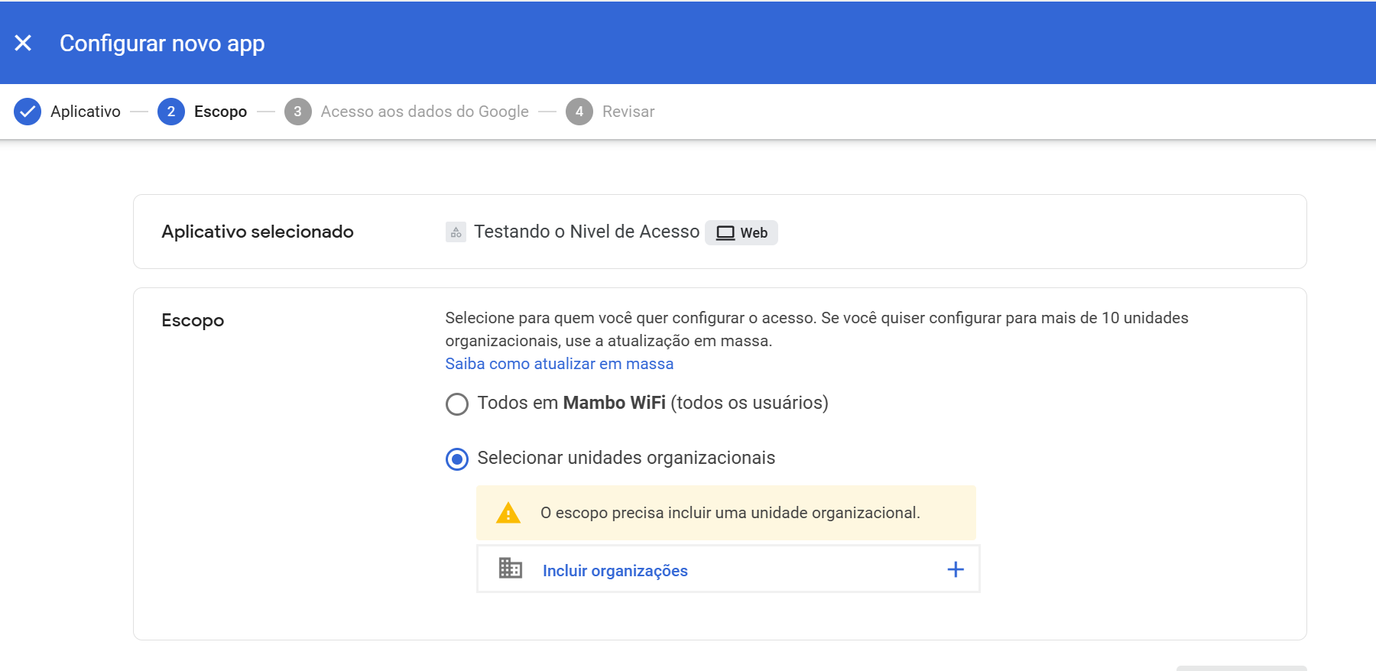Image resolution: width=1376 pixels, height=671 pixels.
Task: Close the Configurar novo app dialog
Action: [23, 44]
